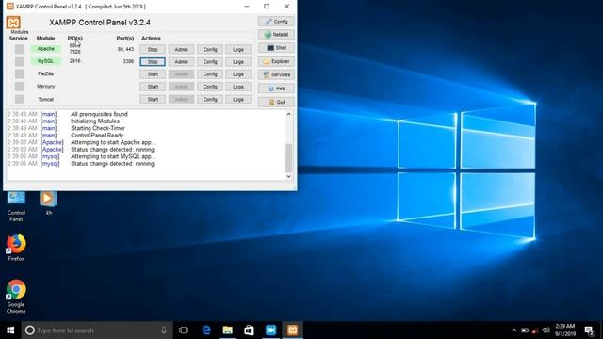Viewport: 603px width, 339px height.
Task: Open Microsoft Store from the taskbar
Action: [x=249, y=331]
